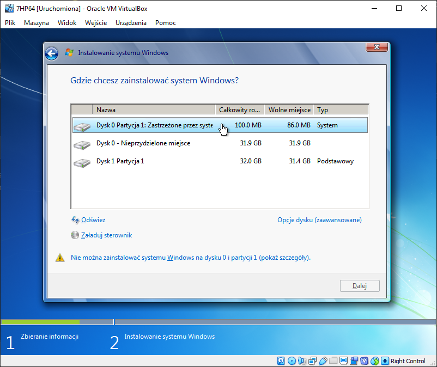Open the Widok menu
The image size is (437, 367).
click(67, 23)
